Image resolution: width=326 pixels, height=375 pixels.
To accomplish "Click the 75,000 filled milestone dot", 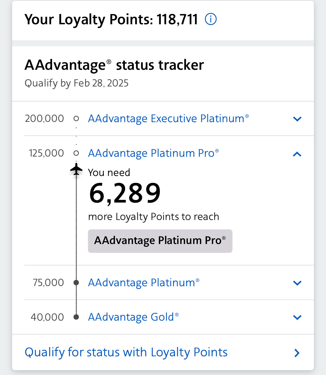I will (76, 282).
